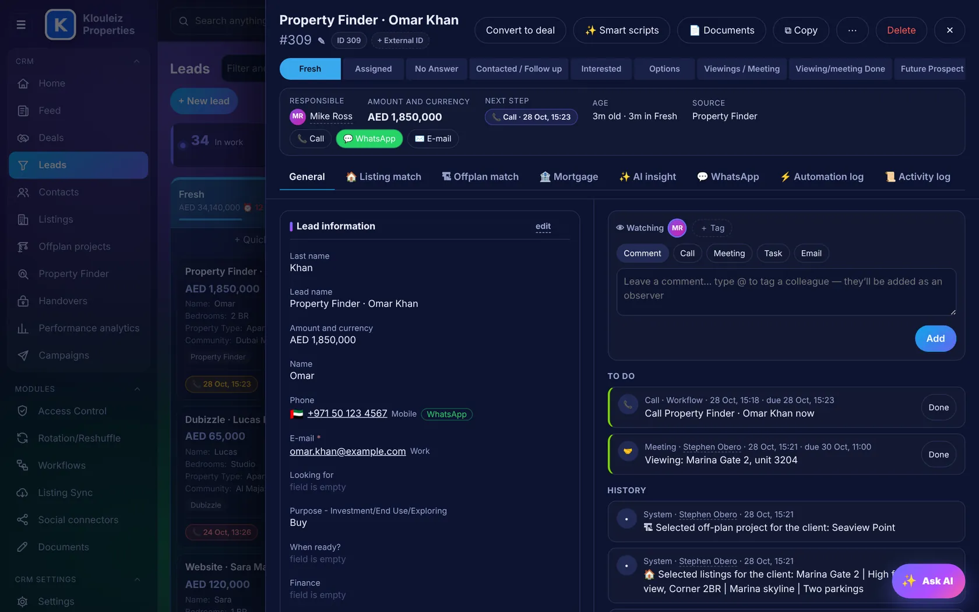Viewport: 979px width, 612px height.
Task: Click the Offplan projects crane icon
Action: coord(23,247)
